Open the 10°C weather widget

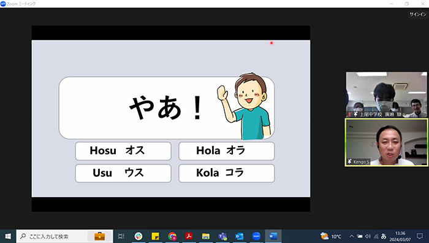[331, 236]
